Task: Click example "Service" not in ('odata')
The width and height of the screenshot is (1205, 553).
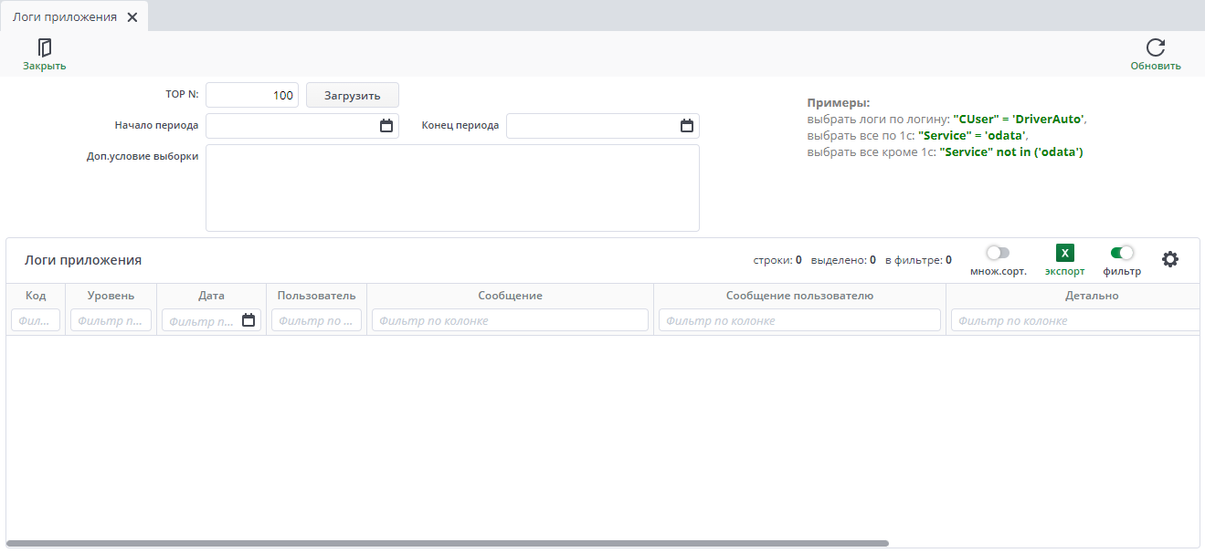Action: point(1010,152)
